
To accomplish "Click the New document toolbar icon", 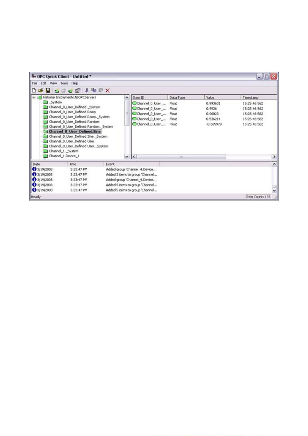I will (x=34, y=90).
